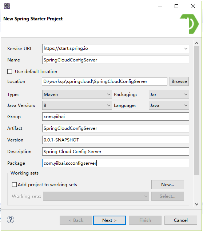The width and height of the screenshot is (203, 232).
Task: Click the Cancel button
Action: pyautogui.click(x=181, y=220)
